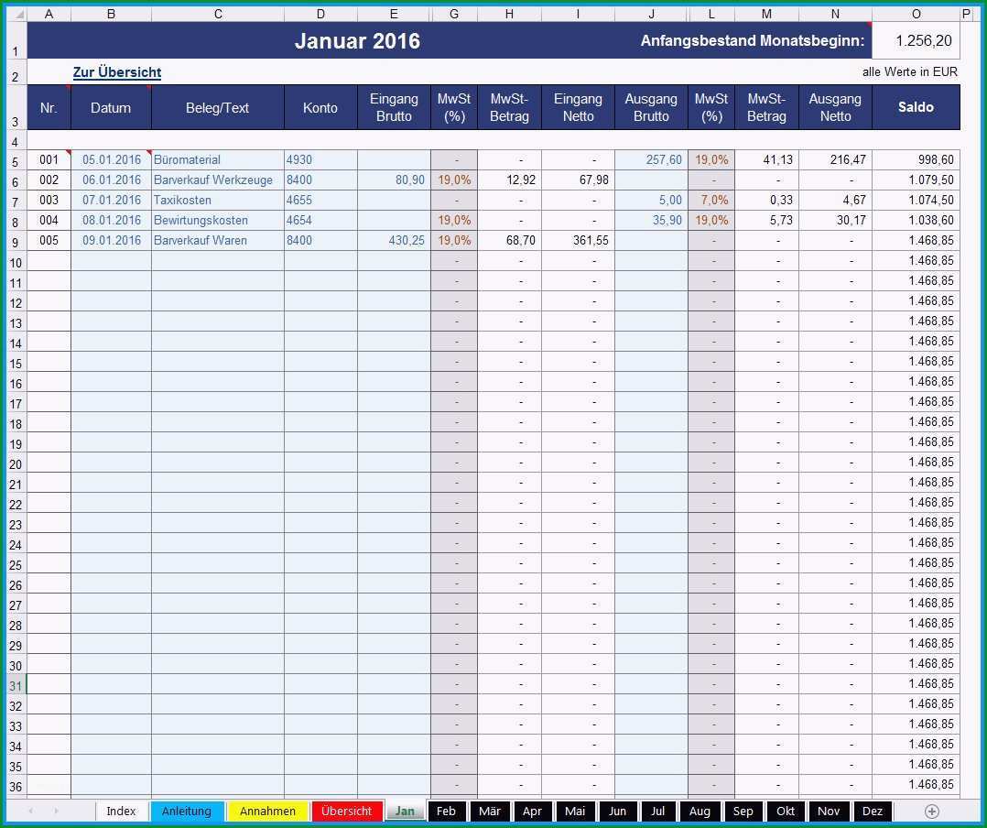The image size is (987, 828).
Task: Select the Taxikosten cell
Action: point(218,201)
